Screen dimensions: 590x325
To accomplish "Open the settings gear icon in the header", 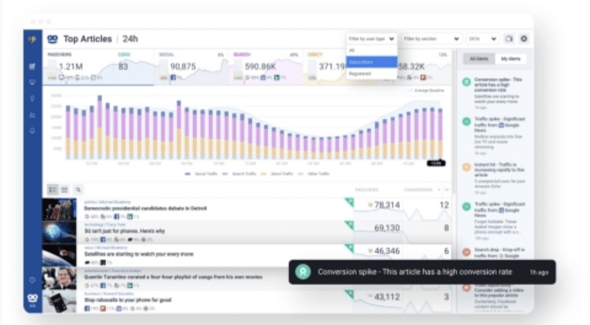I will tap(524, 39).
